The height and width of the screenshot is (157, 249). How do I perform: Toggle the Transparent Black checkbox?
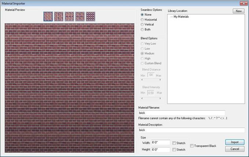click(x=192, y=146)
